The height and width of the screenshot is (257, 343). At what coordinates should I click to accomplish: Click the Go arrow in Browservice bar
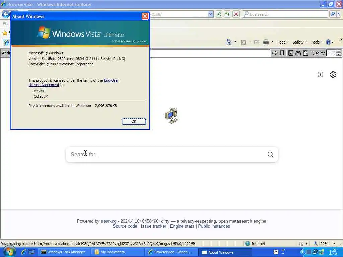pyautogui.click(x=275, y=53)
